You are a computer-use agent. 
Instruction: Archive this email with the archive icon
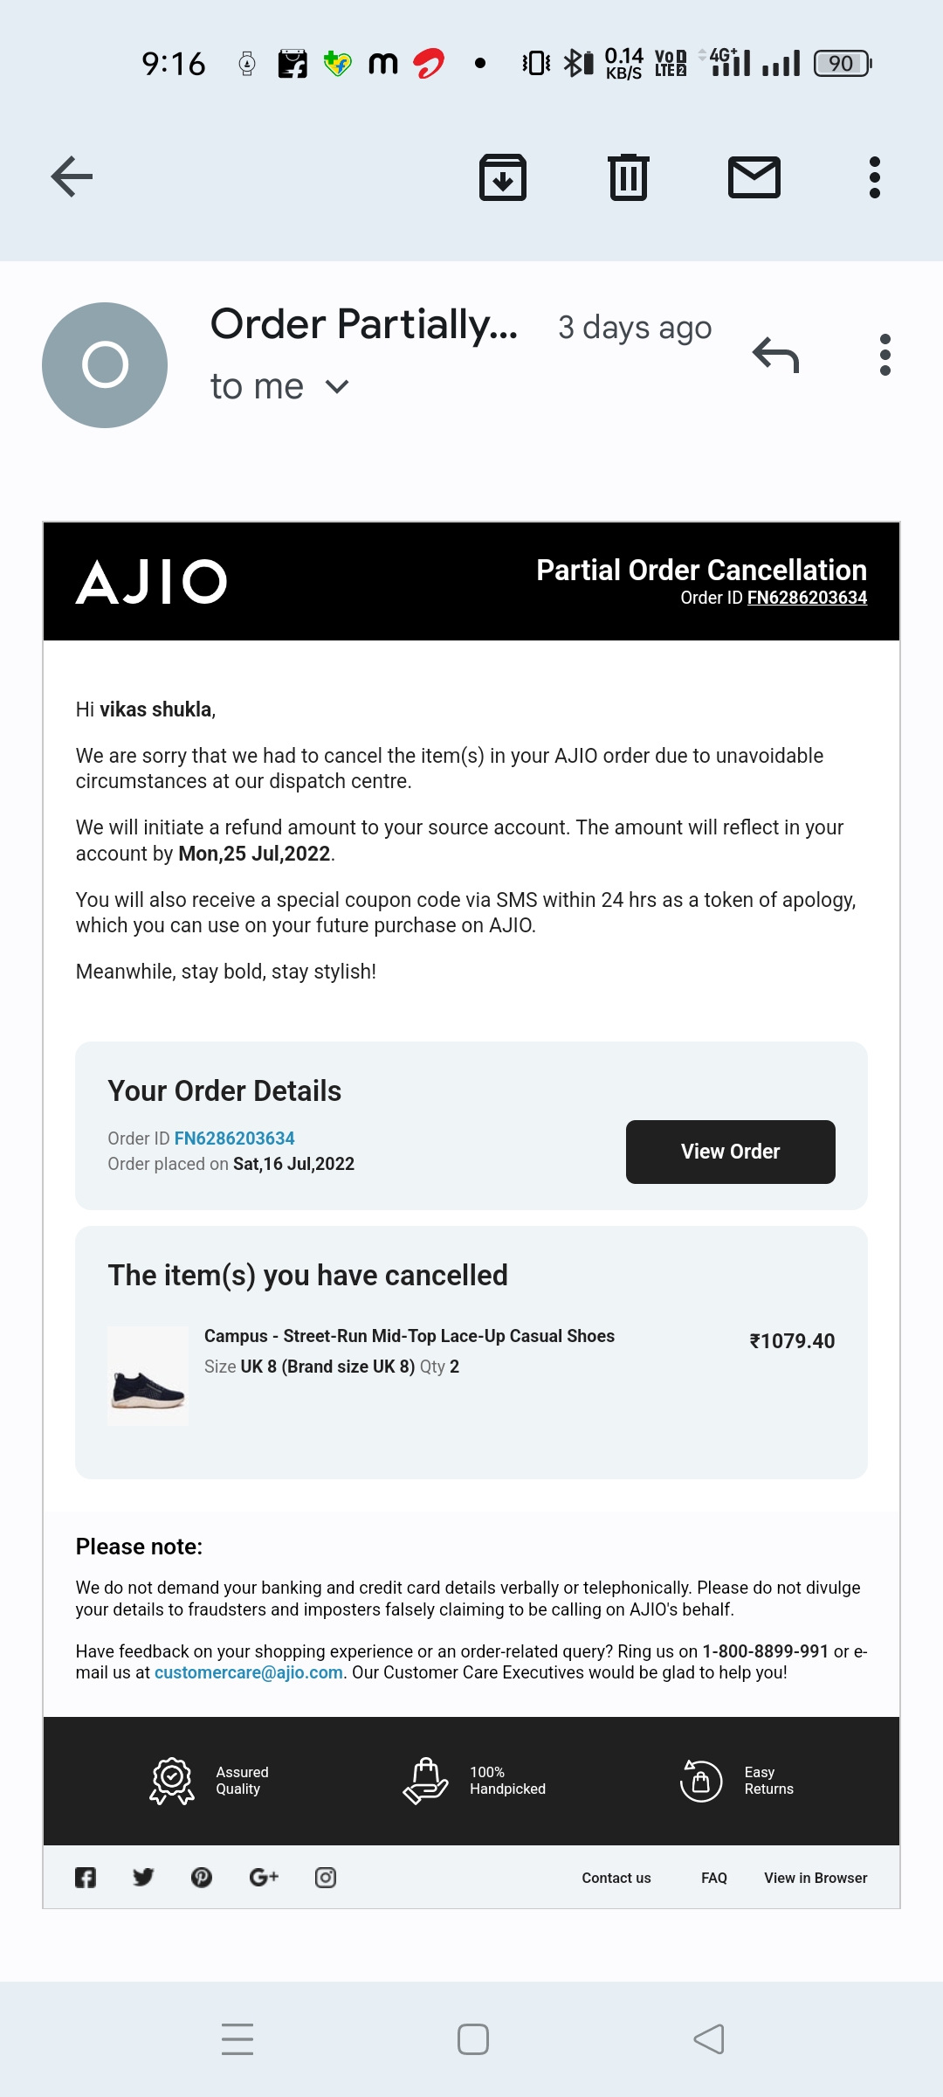[x=503, y=177]
